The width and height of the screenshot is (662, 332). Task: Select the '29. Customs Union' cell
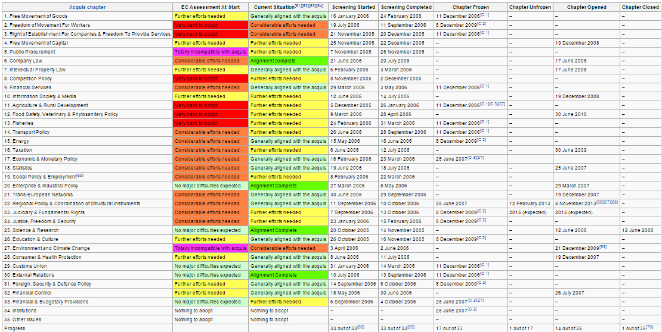88,266
